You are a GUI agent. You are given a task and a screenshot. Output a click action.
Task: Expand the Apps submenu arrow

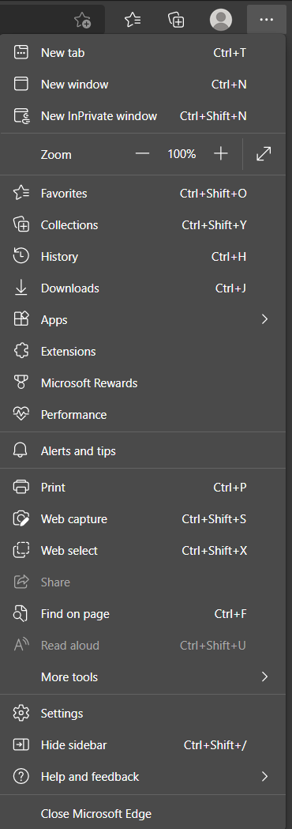coord(265,320)
